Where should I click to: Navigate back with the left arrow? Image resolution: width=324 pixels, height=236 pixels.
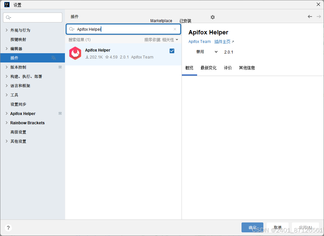310,17
